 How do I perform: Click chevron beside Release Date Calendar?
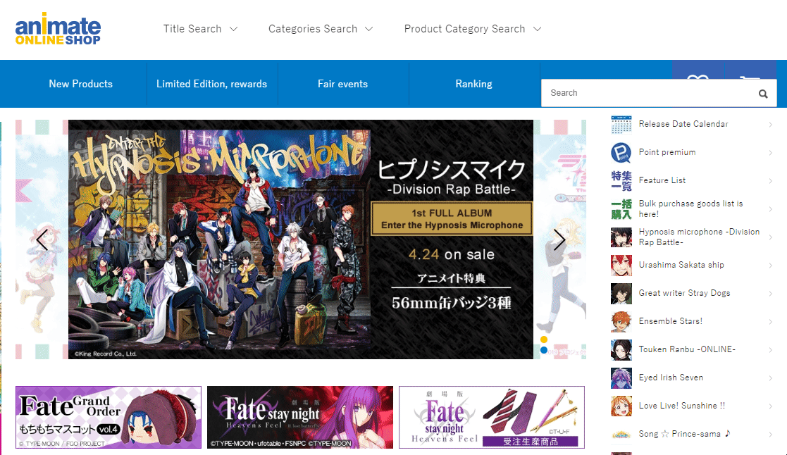(770, 125)
